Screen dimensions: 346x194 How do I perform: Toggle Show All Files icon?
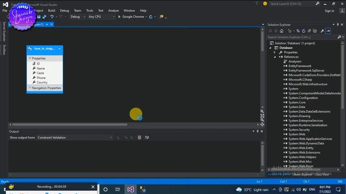[315, 31]
